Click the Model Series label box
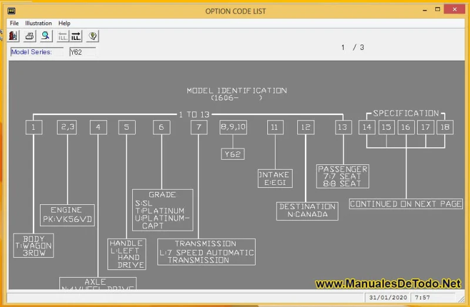The image size is (470, 307). point(36,52)
